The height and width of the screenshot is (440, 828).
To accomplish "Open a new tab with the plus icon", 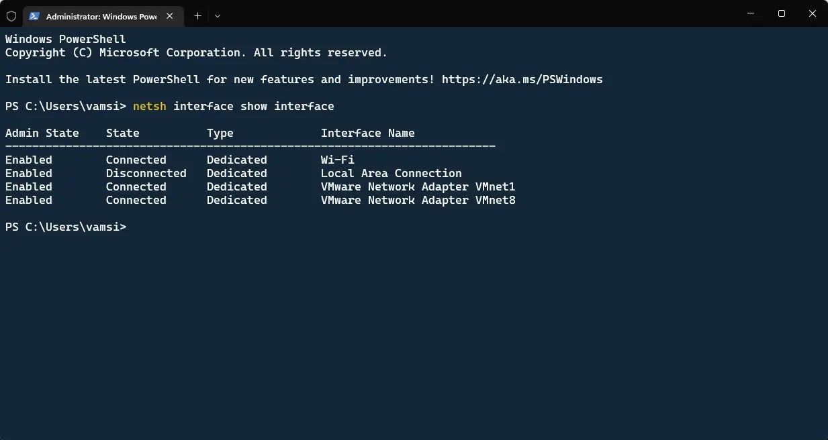I will tap(197, 16).
